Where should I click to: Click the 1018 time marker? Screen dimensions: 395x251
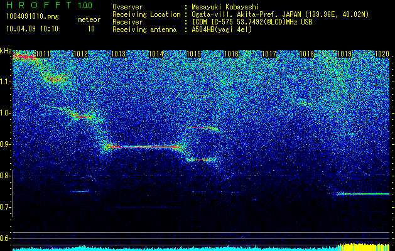click(x=307, y=54)
